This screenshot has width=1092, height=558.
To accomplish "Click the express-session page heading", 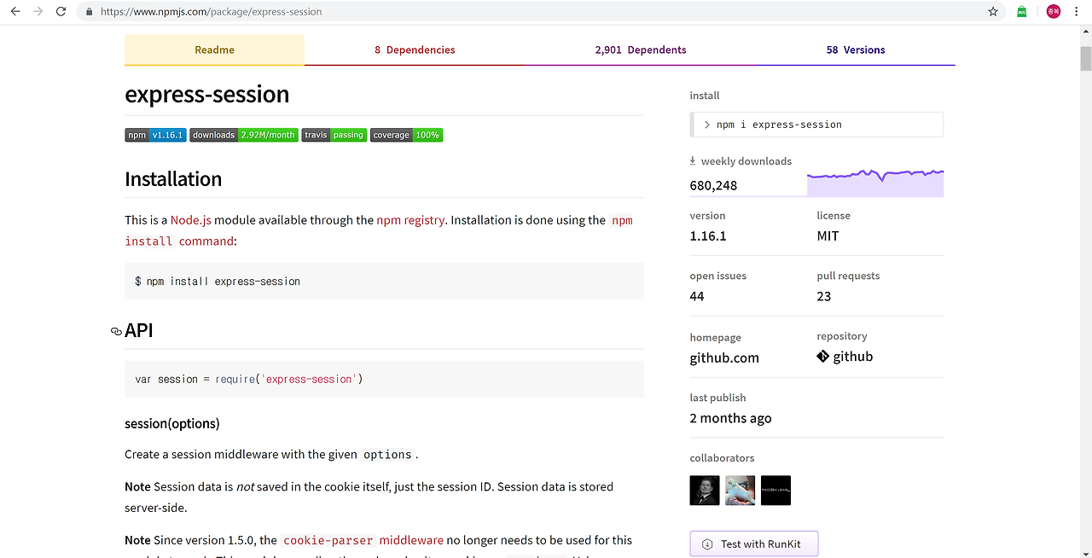I will [206, 94].
